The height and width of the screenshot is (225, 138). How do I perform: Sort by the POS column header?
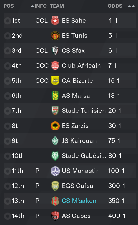tap(9, 6)
